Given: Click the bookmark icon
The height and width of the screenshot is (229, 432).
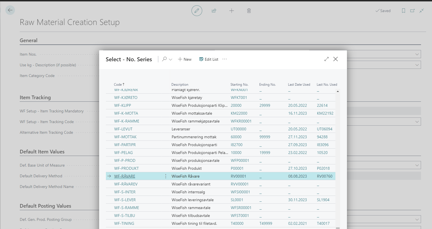Looking at the screenshot, I should (404, 11).
